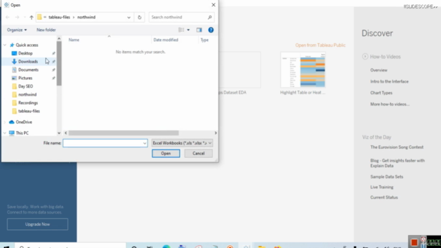Cancel the Open dialog
Screen dimensions: 441x248
pyautogui.click(x=198, y=153)
